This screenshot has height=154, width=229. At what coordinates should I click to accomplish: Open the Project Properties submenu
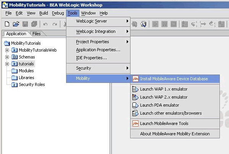[98, 42]
